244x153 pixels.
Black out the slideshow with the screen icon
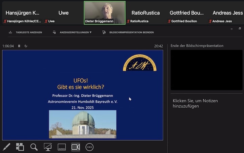tap(48, 147)
